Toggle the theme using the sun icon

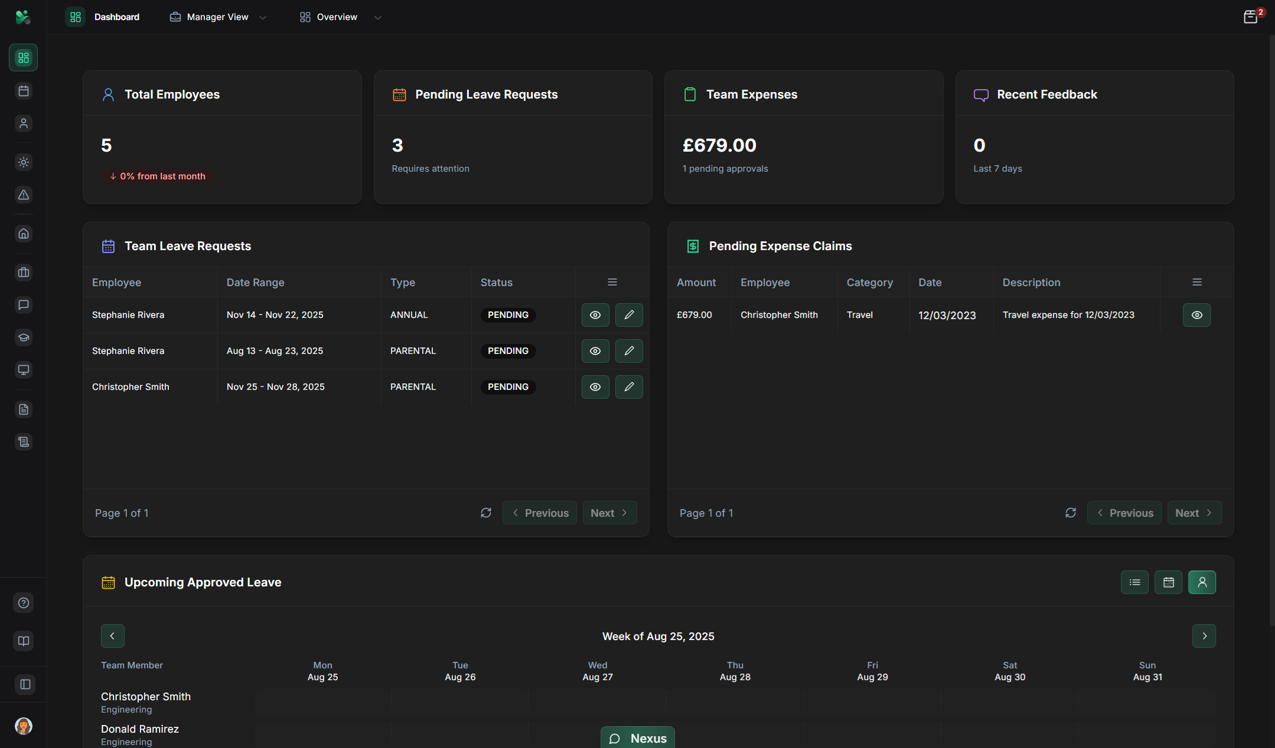coord(23,162)
